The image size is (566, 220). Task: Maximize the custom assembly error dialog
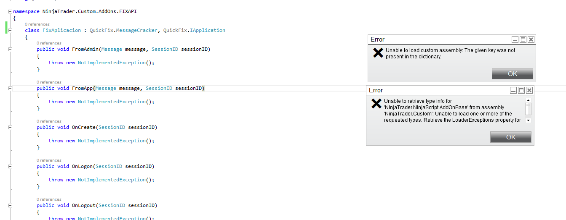tap(523, 39)
